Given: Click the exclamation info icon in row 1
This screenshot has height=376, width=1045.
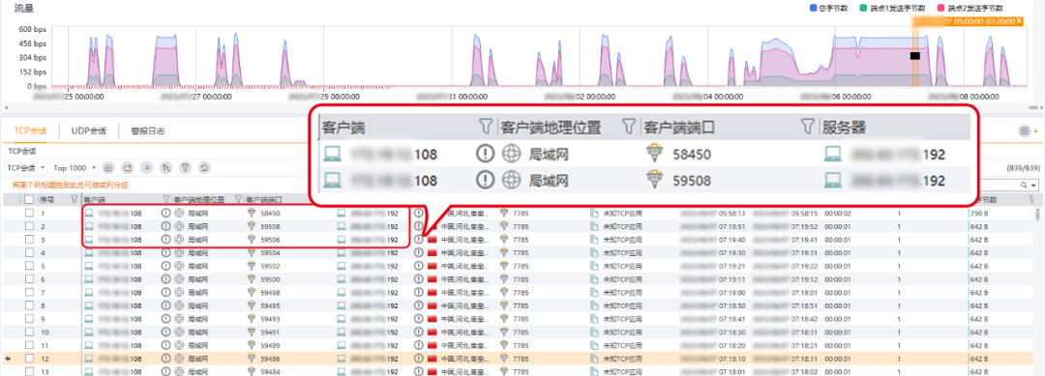Looking at the screenshot, I should [x=165, y=214].
